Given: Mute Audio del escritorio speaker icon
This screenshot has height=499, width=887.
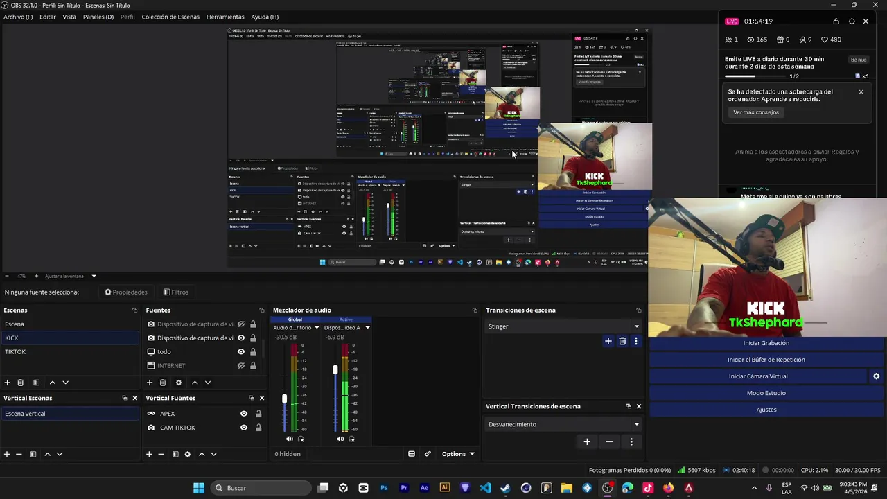Looking at the screenshot, I should 290,439.
